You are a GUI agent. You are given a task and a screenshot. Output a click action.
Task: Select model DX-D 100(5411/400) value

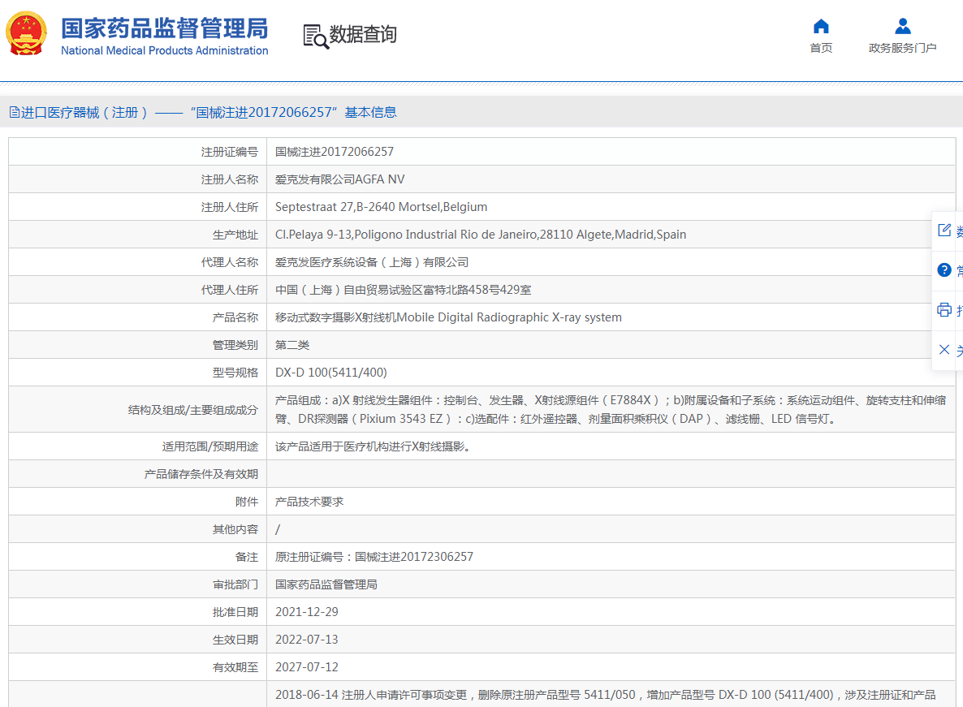click(331, 373)
